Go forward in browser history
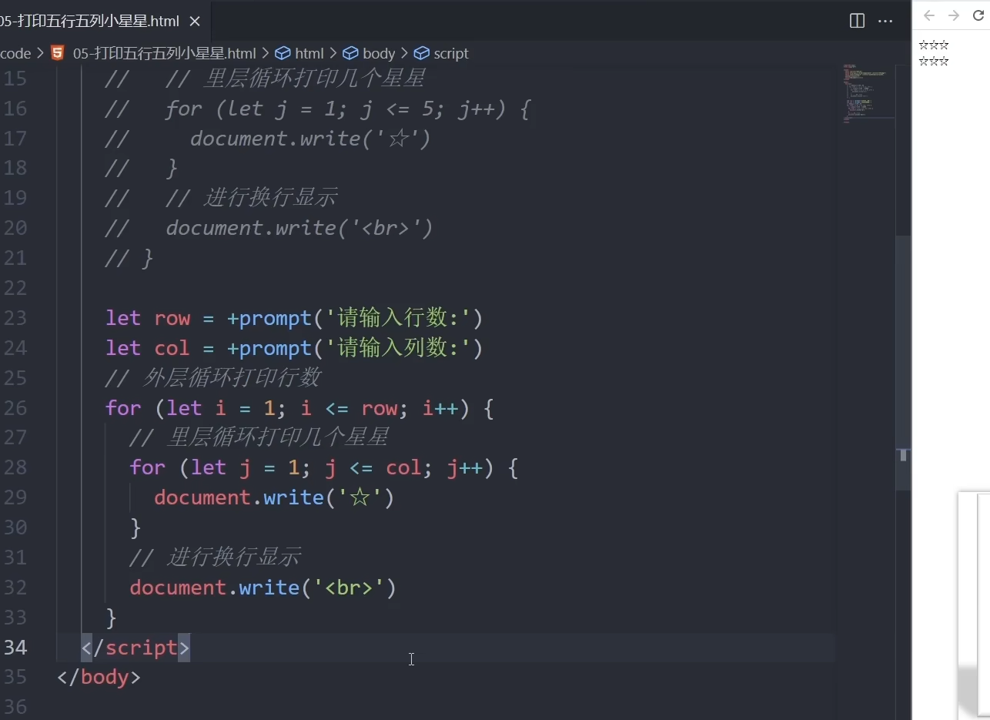The height and width of the screenshot is (720, 990). point(953,15)
